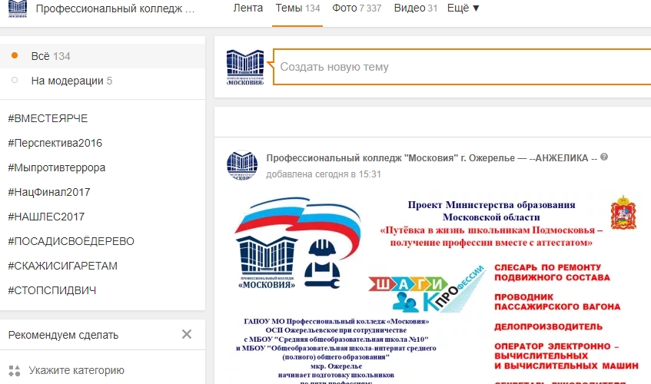Click the question mark icon after АНЖЕЛИКА
The image size is (651, 384).
(x=604, y=157)
